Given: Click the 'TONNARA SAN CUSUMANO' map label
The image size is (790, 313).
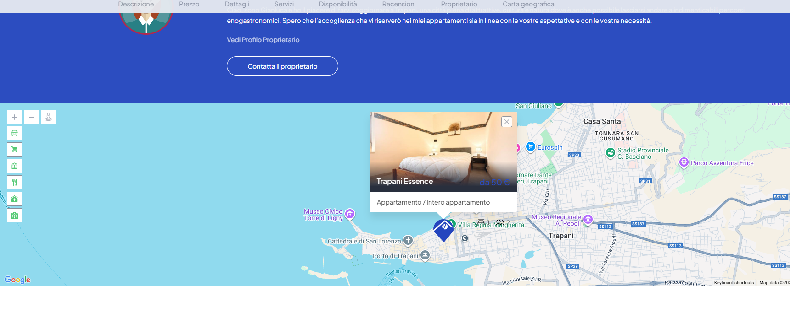Looking at the screenshot, I should click(616, 136).
